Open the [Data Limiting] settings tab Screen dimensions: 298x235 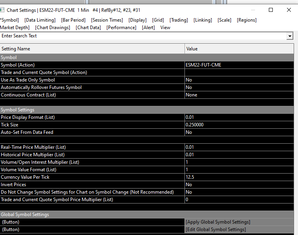point(40,20)
